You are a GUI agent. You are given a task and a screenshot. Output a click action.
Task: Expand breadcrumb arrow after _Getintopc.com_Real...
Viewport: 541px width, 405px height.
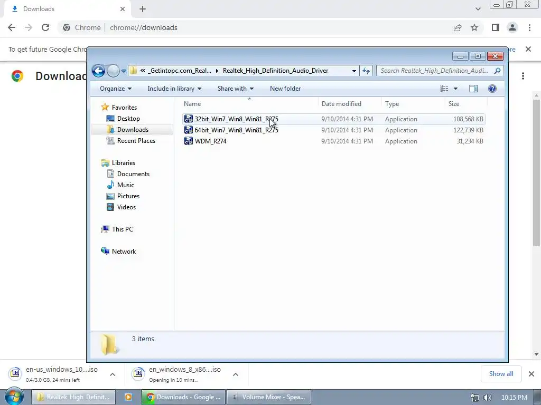point(217,71)
